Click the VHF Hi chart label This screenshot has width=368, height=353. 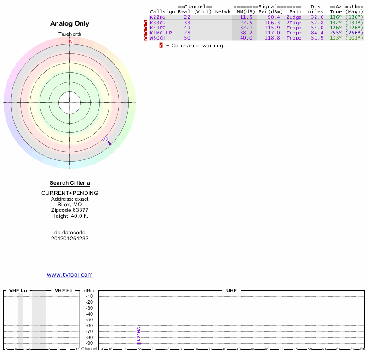pyautogui.click(x=63, y=290)
